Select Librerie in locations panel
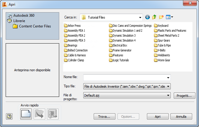The height and width of the screenshot is (127, 199). [x=16, y=21]
